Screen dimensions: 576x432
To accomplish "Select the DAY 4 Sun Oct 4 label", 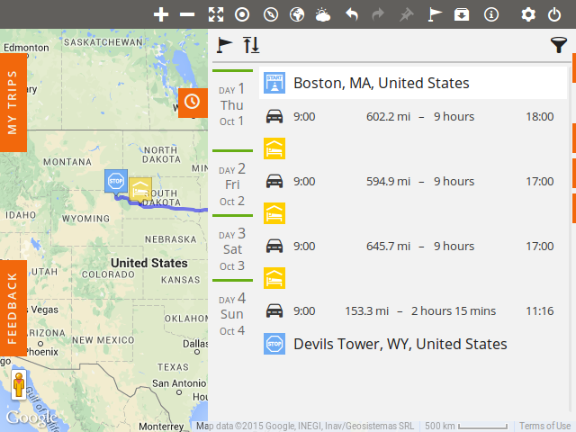I will [232, 314].
